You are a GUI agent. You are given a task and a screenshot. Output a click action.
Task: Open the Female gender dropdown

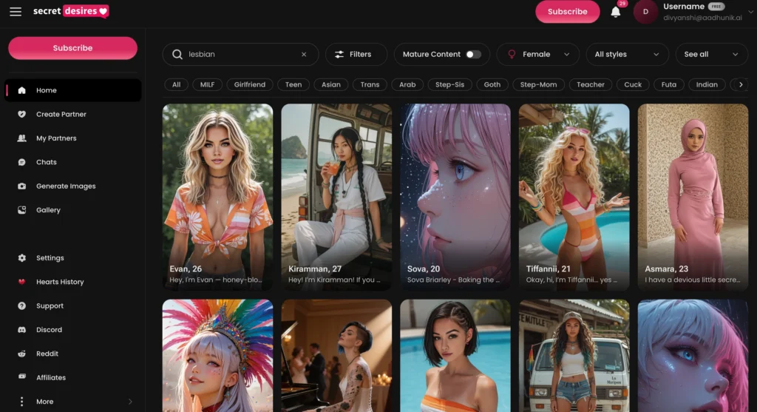(x=538, y=55)
